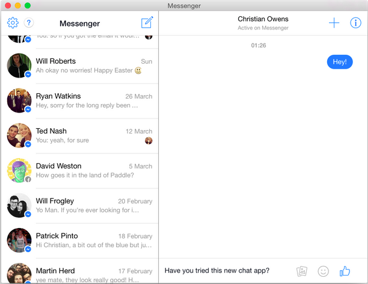The width and height of the screenshot is (368, 284).
Task: Click the '18 February' date label
Action: (135, 236)
